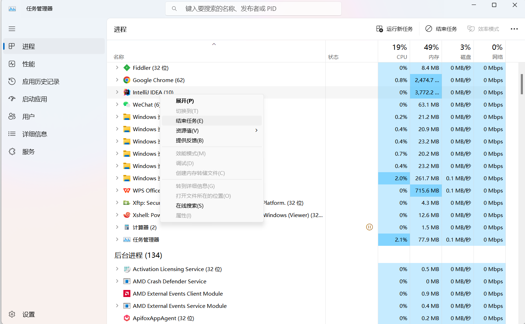Sort by the 内存 column header
The width and height of the screenshot is (525, 324).
point(426,51)
